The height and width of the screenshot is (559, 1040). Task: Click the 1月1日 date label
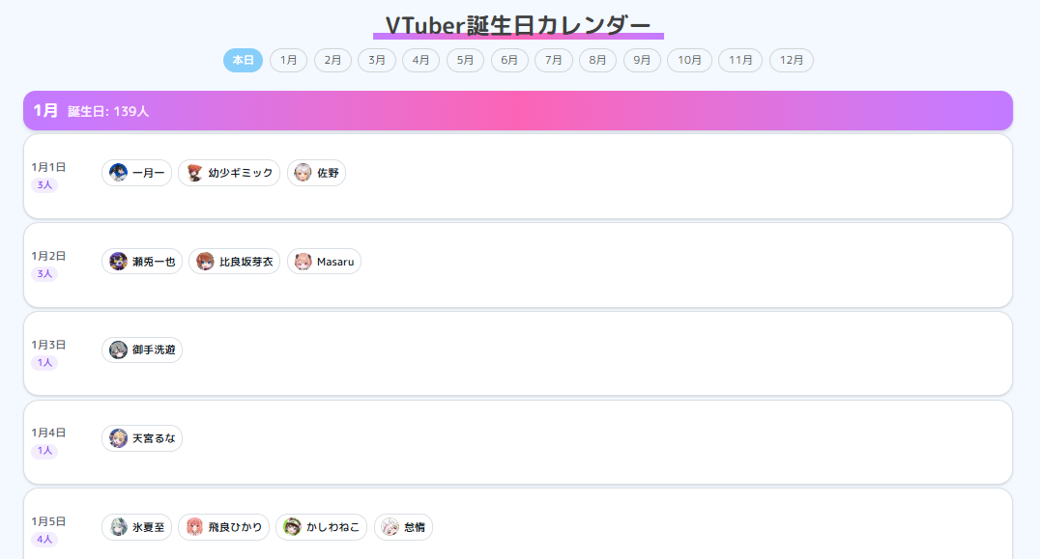(x=48, y=167)
